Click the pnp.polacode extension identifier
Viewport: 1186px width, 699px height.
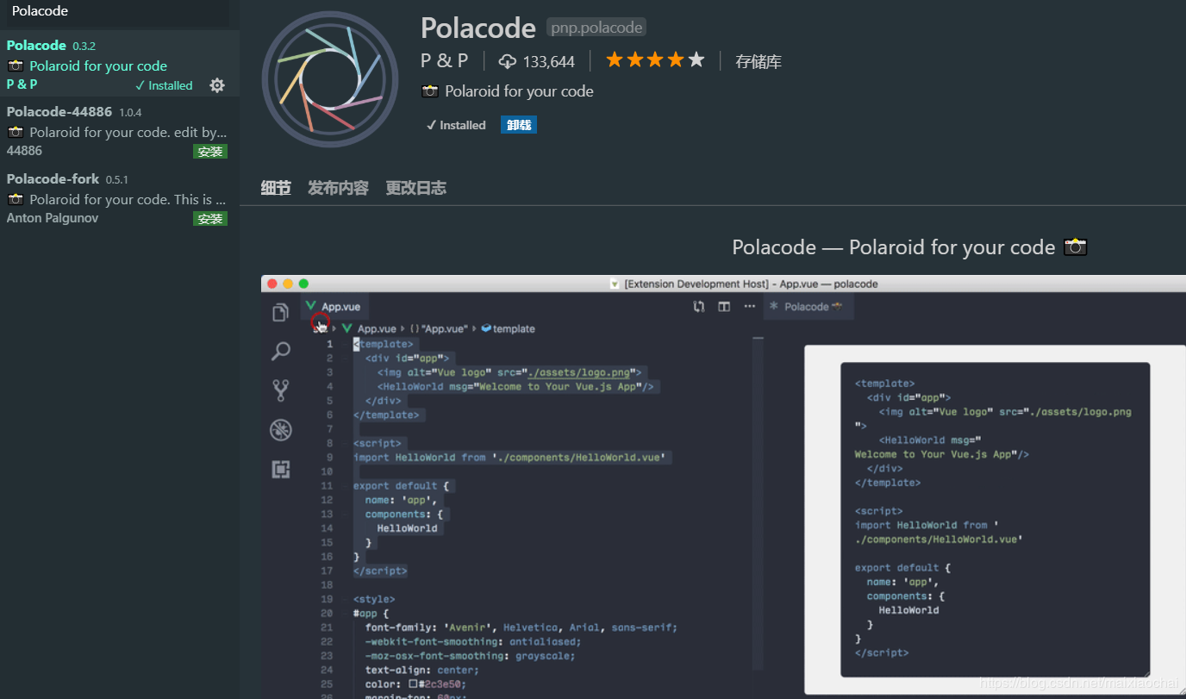(596, 28)
